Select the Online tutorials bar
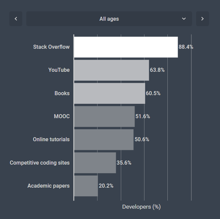Image resolution: width=220 pixels, height=219 pixels. click(x=104, y=140)
